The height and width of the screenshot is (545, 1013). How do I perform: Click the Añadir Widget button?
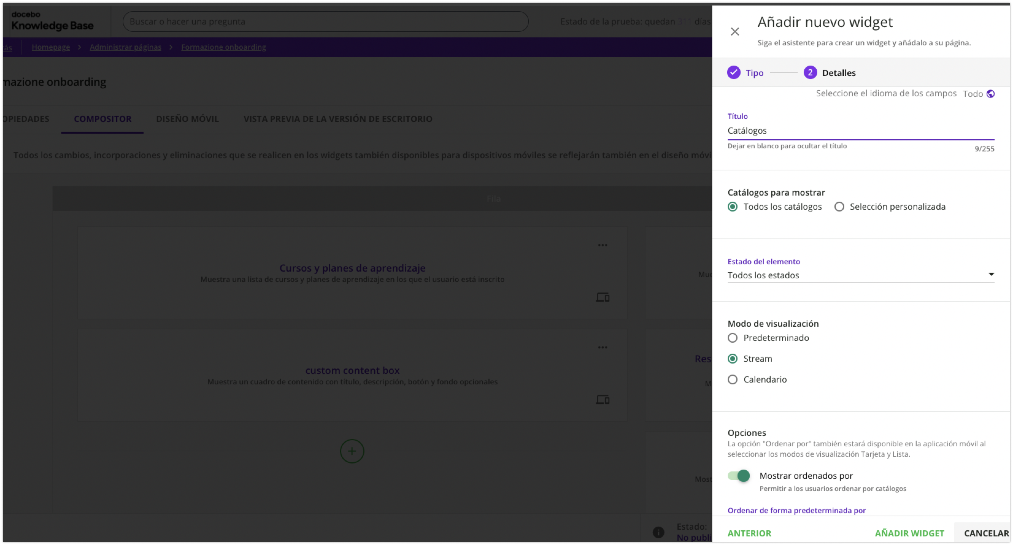pyautogui.click(x=909, y=533)
